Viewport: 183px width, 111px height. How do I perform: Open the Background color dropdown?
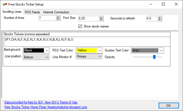click(x=36, y=51)
